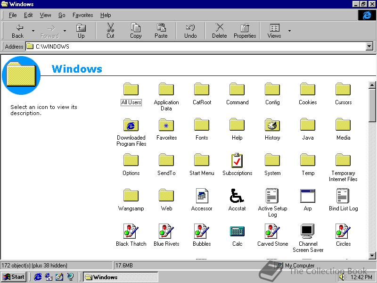Click the scrollbar up arrow
This screenshot has height=283, width=377.
[372, 85]
